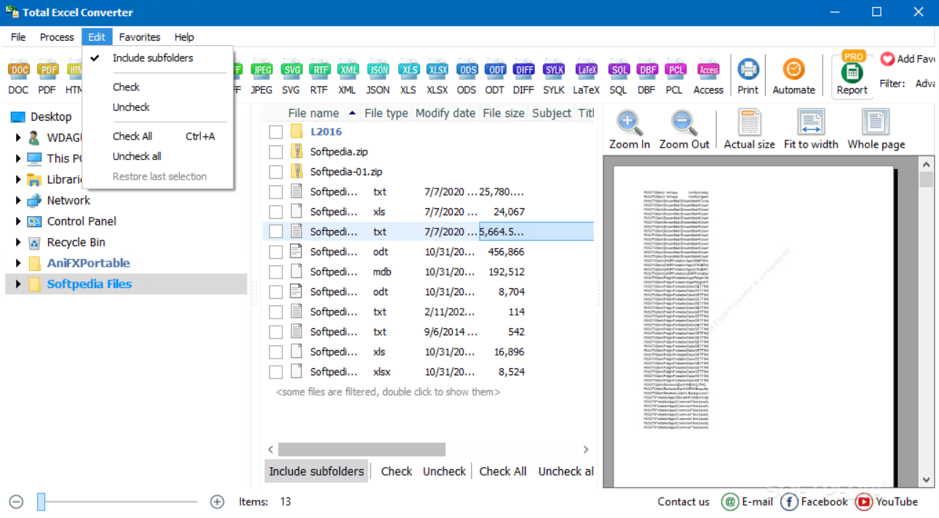Convert to Access database icon
Screen dimensions: 939x518
coord(708,77)
